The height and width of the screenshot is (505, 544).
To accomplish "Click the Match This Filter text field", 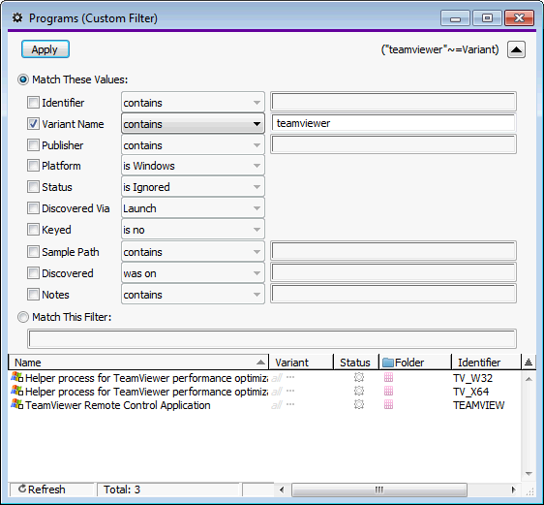I will tap(272, 338).
